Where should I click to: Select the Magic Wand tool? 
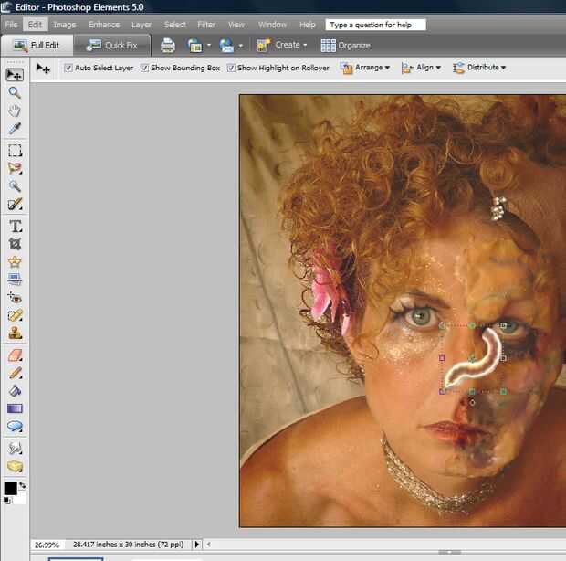[15, 186]
